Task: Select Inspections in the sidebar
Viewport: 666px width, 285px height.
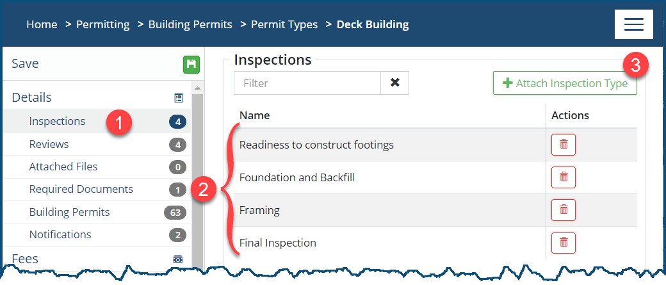Action: 57,121
